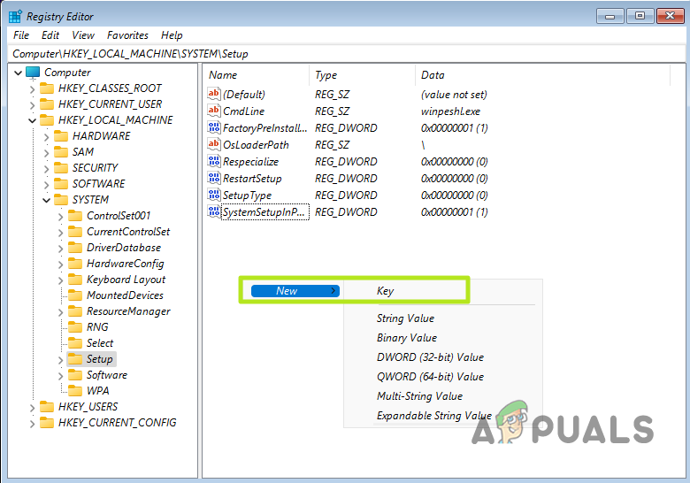Click the Computer icon in the tree
690x483 pixels.
(33, 73)
